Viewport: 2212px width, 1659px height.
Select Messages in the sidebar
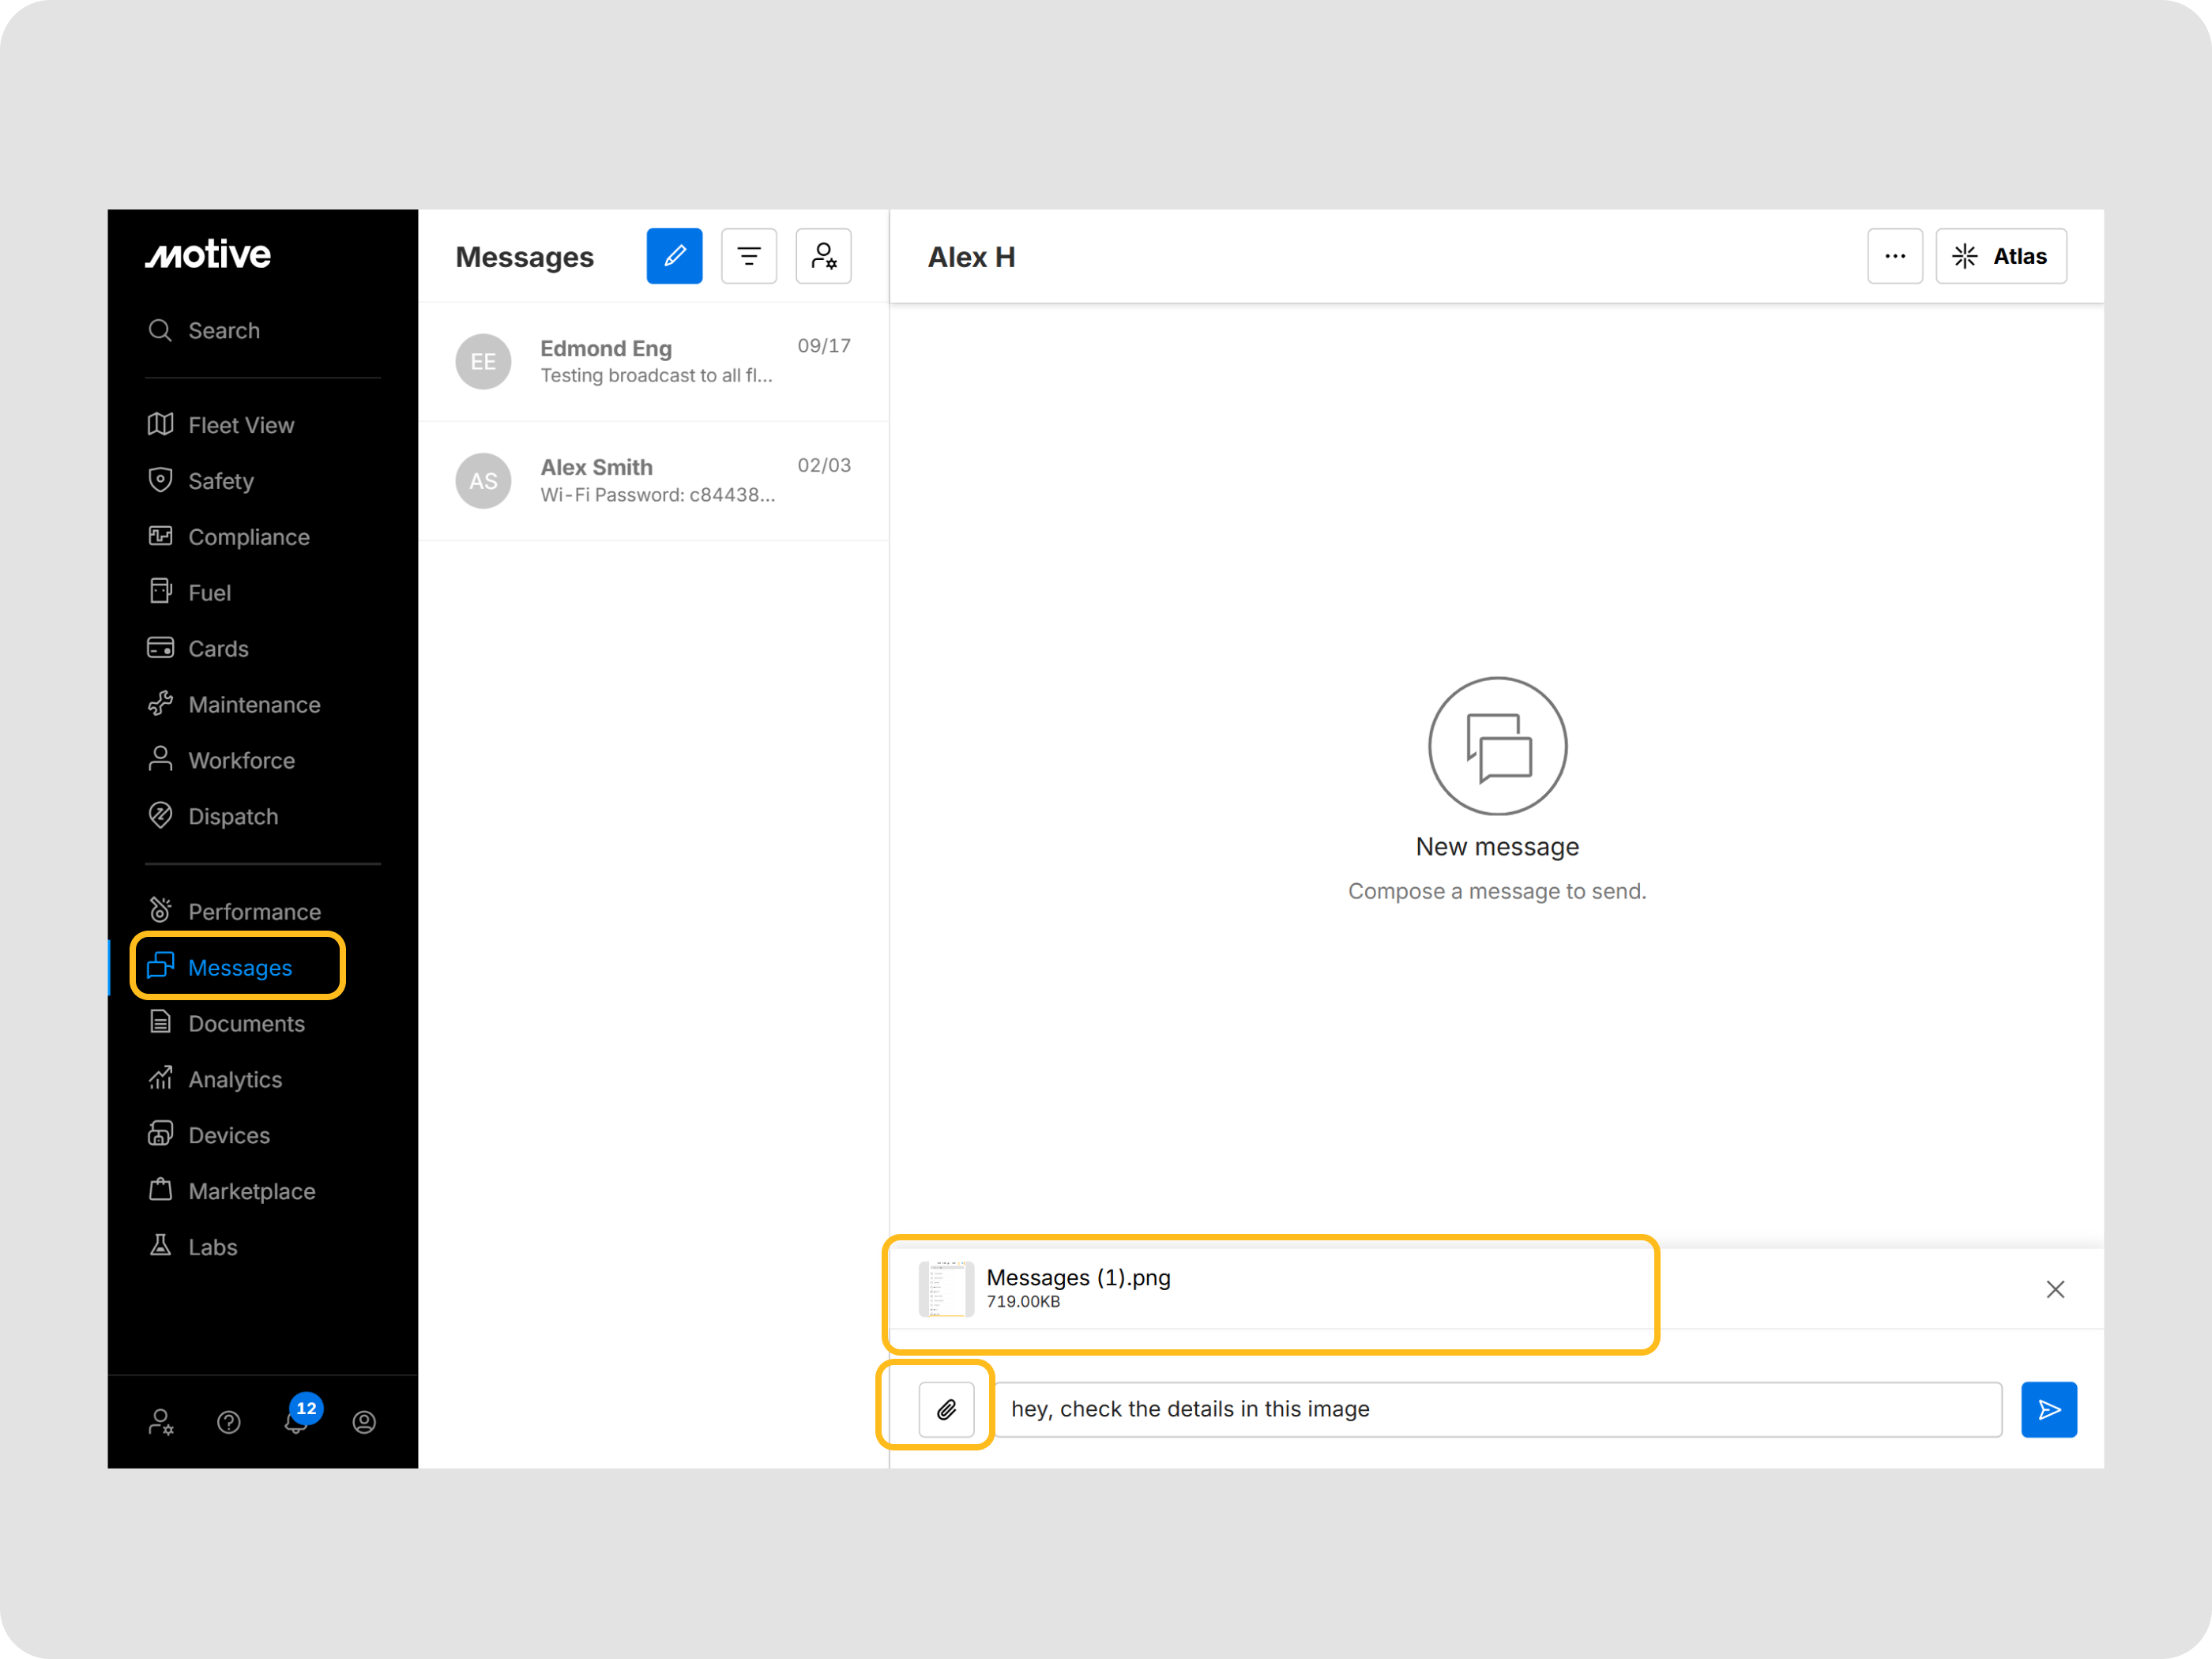[220, 968]
